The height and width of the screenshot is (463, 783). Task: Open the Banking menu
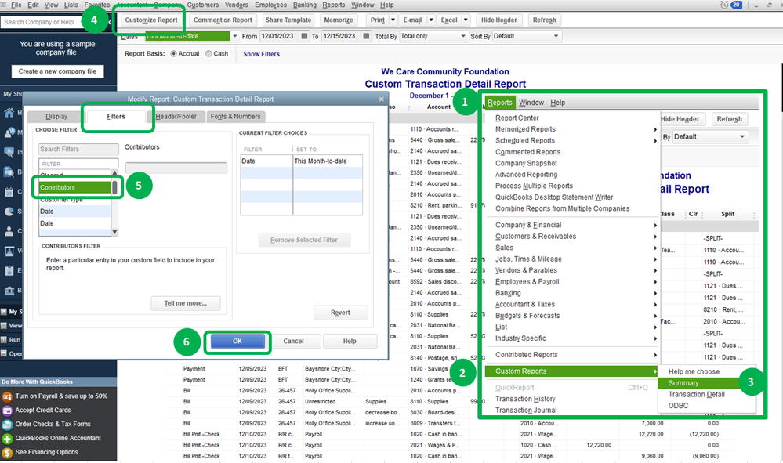[305, 5]
